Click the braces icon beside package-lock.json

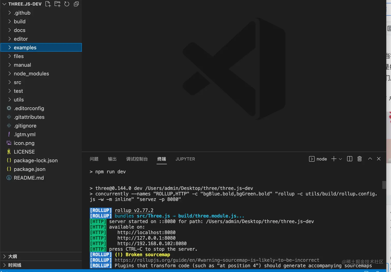tap(9, 160)
